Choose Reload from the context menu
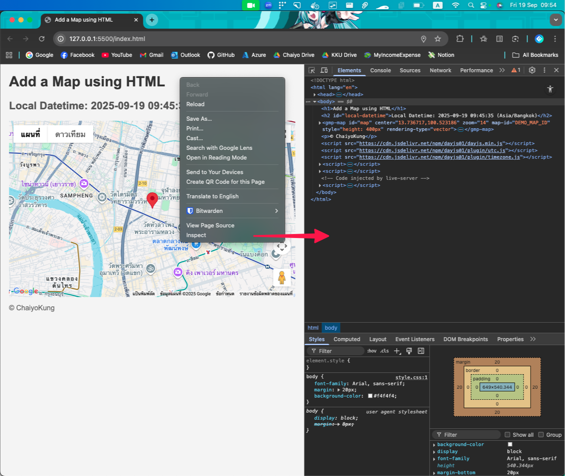 click(195, 104)
